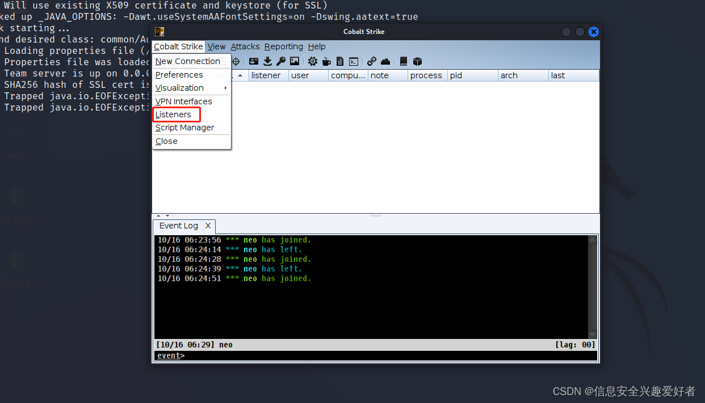This screenshot has height=403, width=705.
Task: Minimize the Cobalt Strike window
Action: (566, 32)
